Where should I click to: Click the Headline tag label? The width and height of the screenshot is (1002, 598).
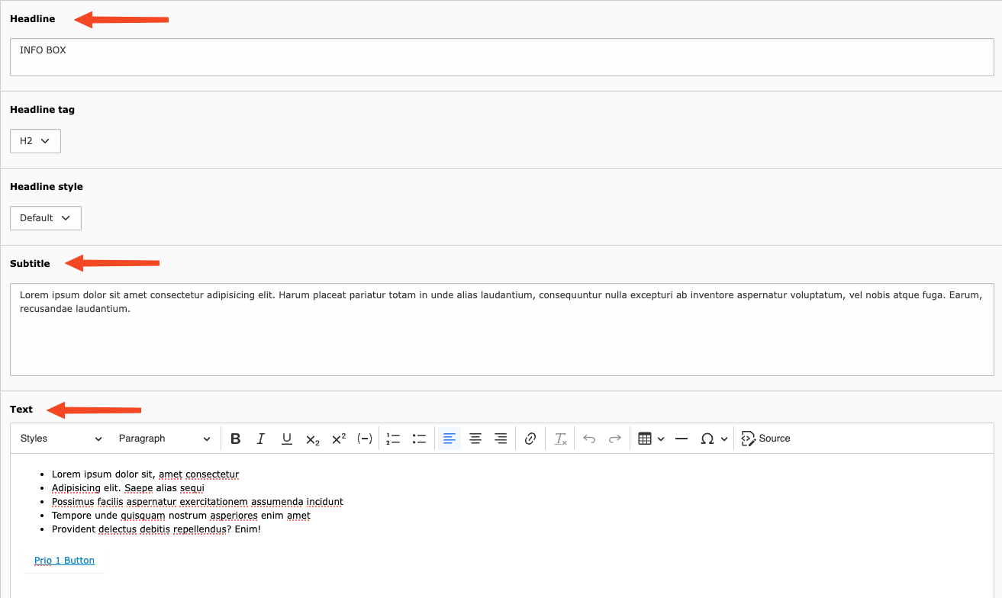pos(42,110)
